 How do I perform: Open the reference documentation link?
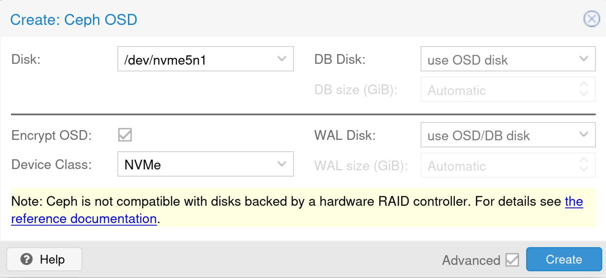[x=84, y=218]
